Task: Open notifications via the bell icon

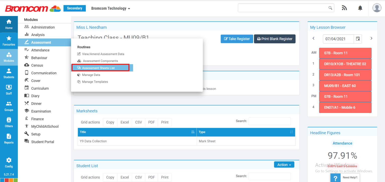Action: click(360, 8)
